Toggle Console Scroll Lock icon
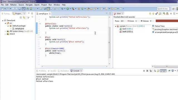 tap(158, 71)
